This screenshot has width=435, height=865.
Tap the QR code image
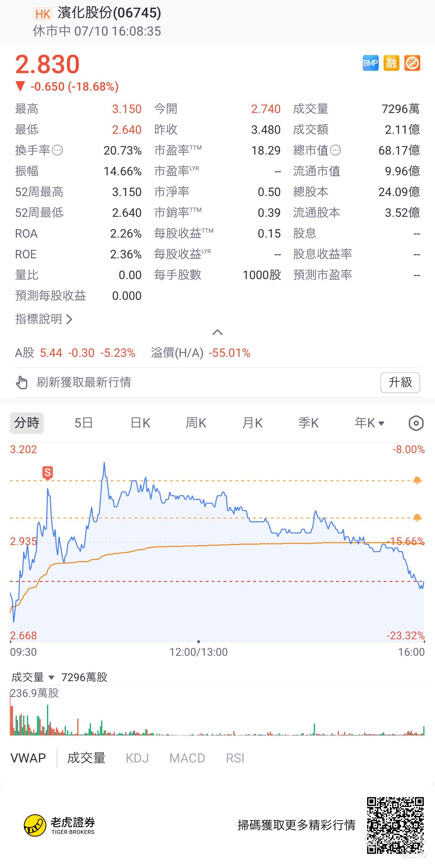(x=395, y=825)
